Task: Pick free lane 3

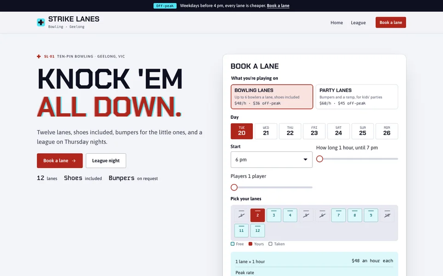Action: (x=274, y=215)
